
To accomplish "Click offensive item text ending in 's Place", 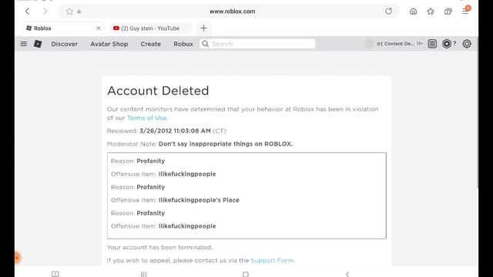I will pyautogui.click(x=199, y=200).
